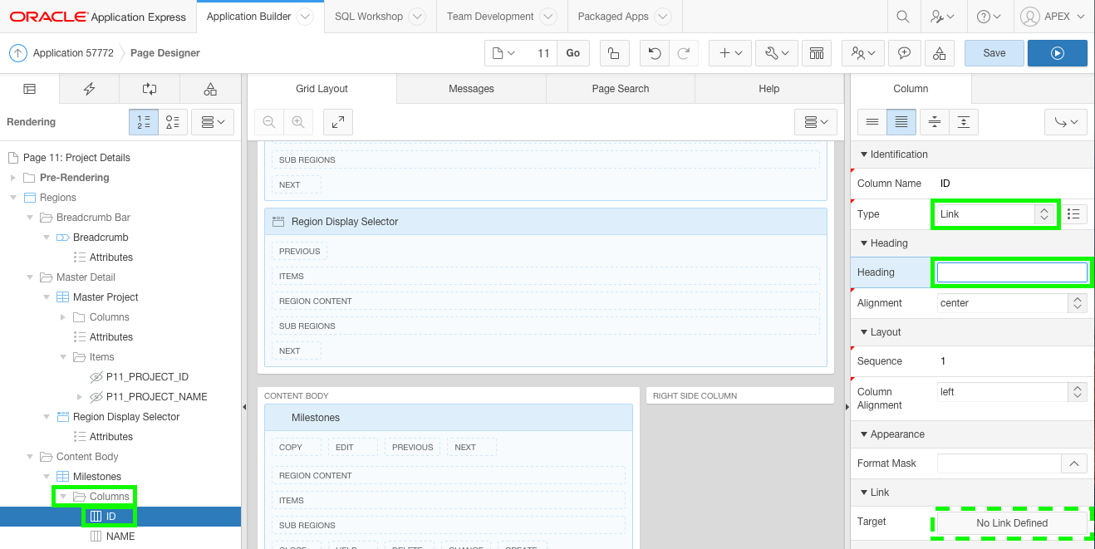Open the Format Mask picker arrow
The image size is (1095, 549).
click(x=1074, y=463)
